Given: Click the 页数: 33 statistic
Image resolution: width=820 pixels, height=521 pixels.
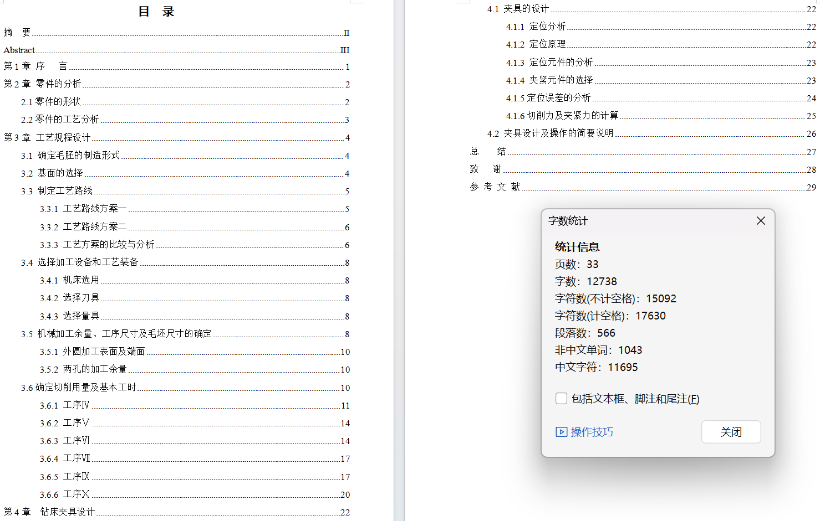Looking at the screenshot, I should (x=577, y=264).
